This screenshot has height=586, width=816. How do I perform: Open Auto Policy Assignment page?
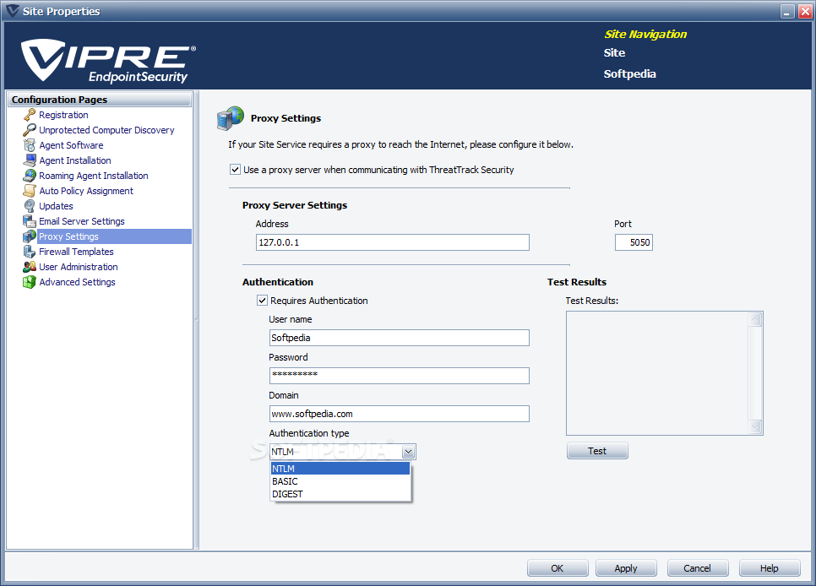point(86,191)
